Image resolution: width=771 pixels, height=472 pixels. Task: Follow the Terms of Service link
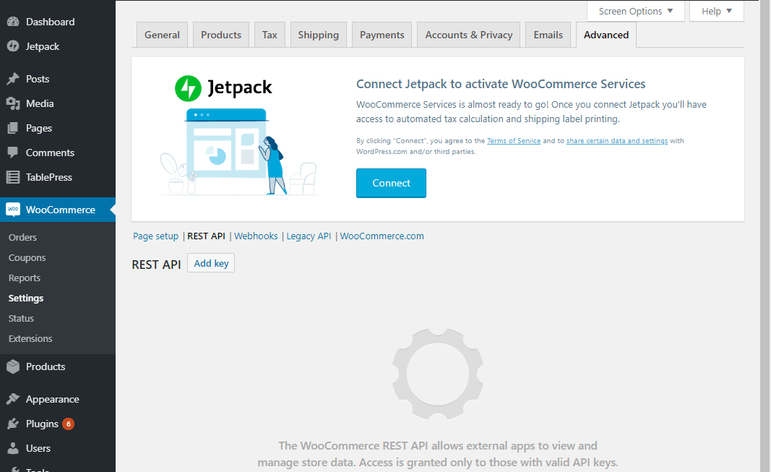pos(513,141)
